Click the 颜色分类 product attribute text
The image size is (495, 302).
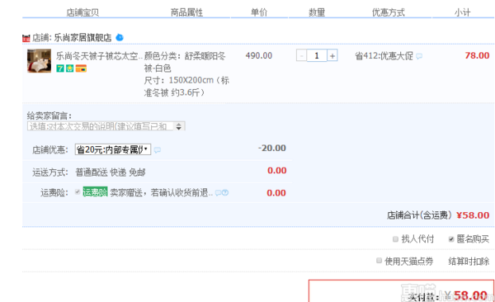pos(185,62)
